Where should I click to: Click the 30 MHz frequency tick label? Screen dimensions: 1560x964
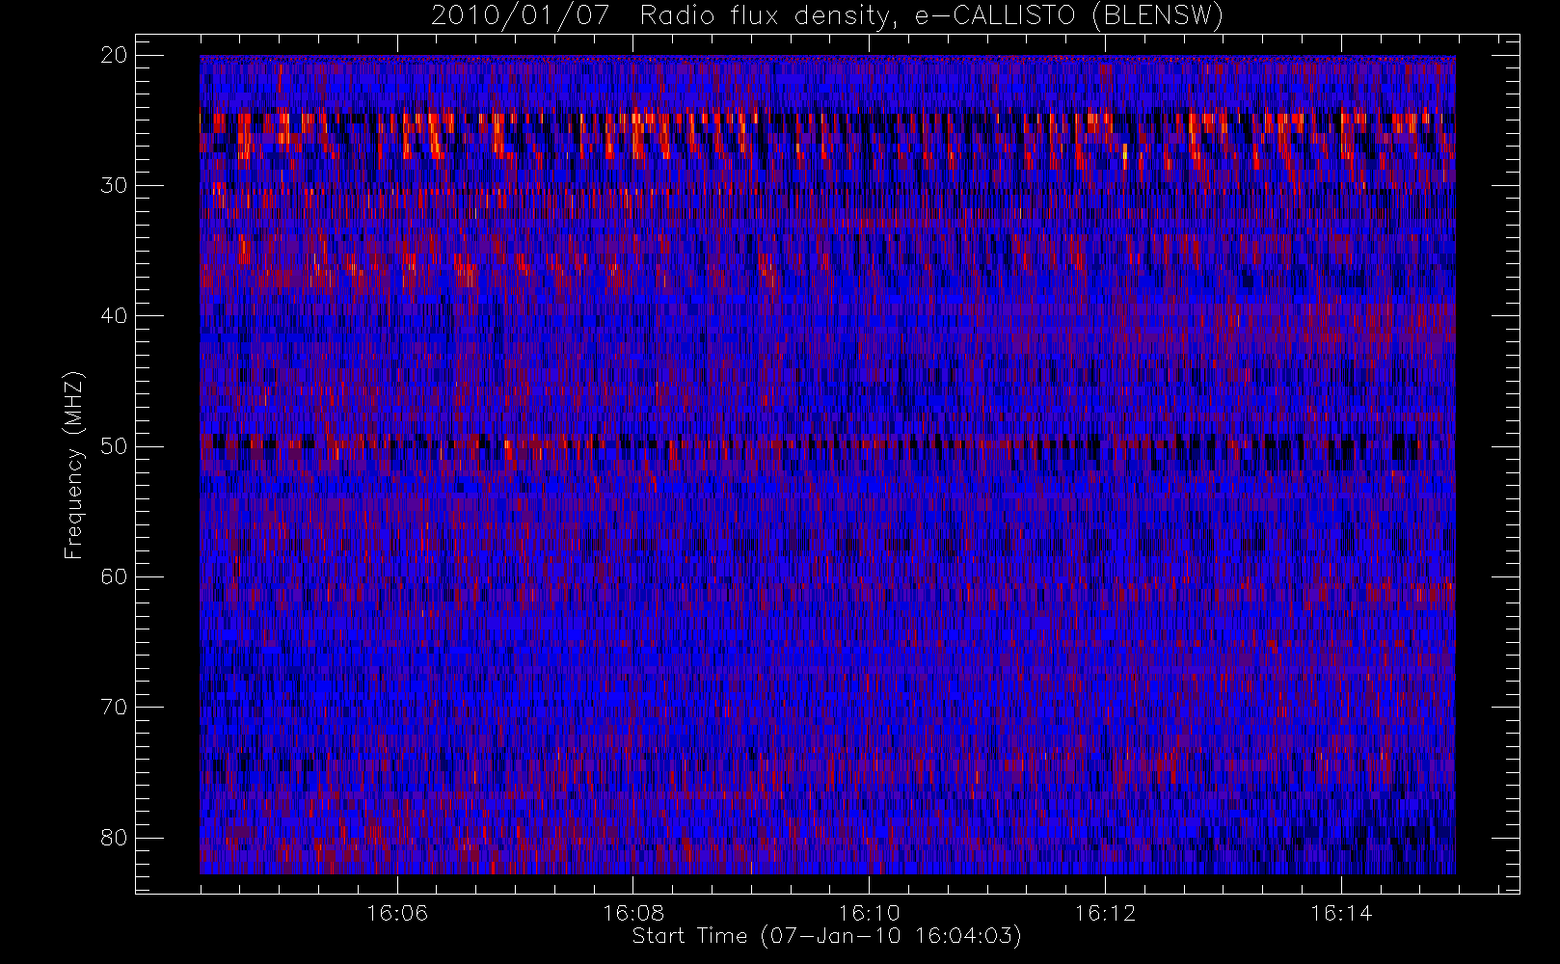click(114, 185)
